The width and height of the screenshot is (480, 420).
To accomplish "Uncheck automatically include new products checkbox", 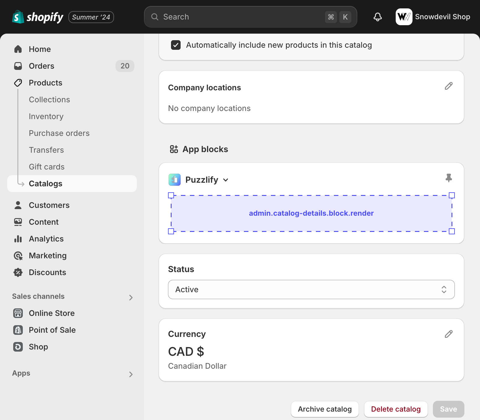I will [x=176, y=45].
